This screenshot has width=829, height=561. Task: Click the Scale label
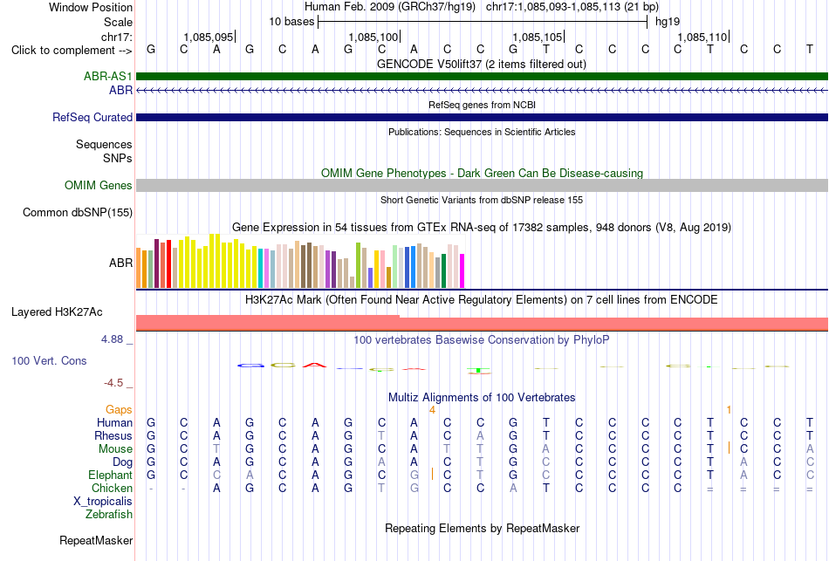(119, 22)
